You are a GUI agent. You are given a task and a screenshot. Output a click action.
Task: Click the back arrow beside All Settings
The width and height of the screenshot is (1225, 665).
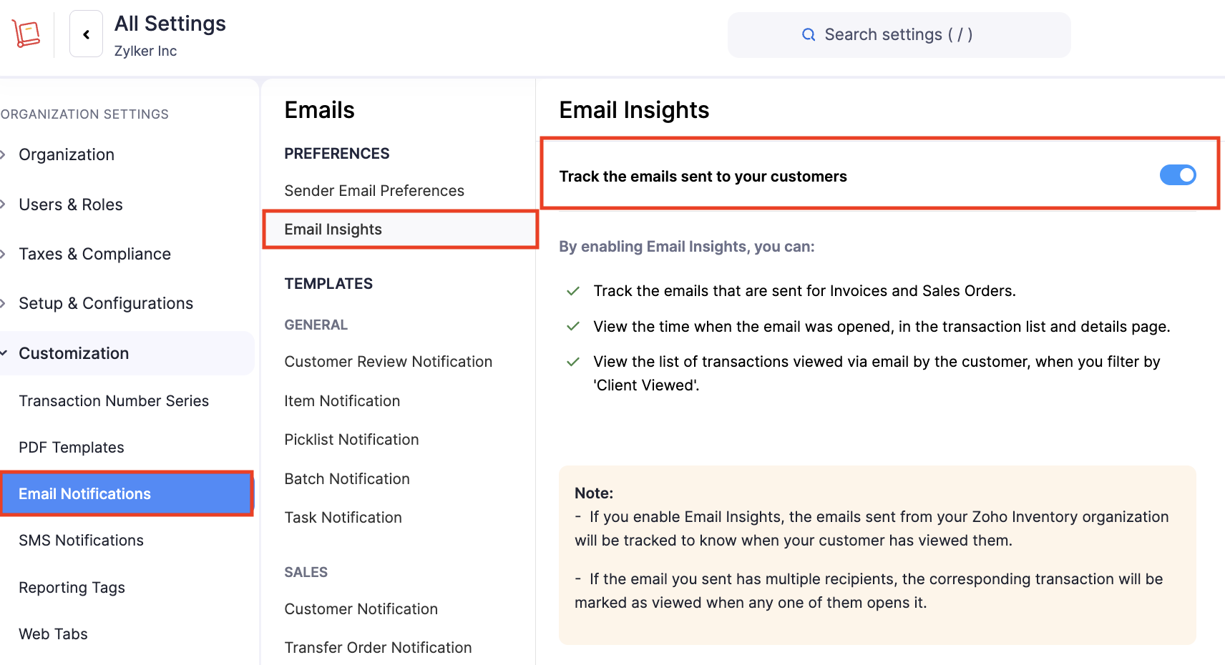click(86, 34)
